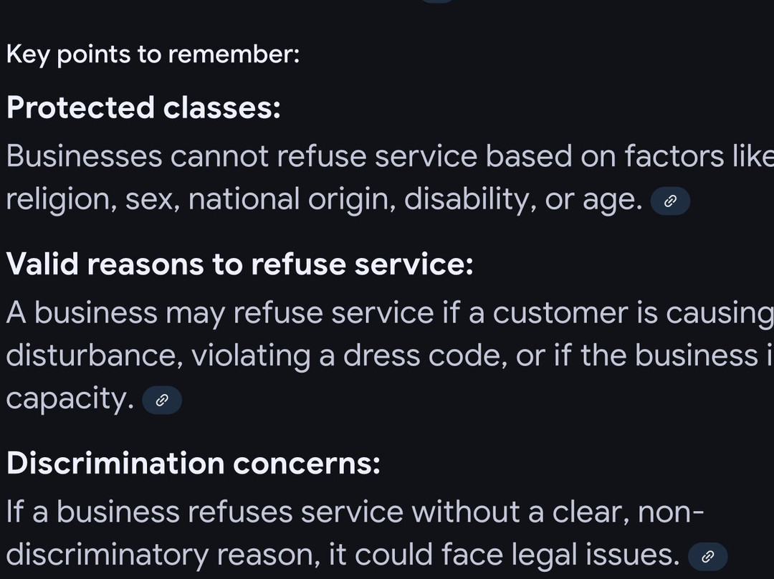
Task: Select the "Valid reasons to refuse service:" heading
Action: [x=240, y=264]
